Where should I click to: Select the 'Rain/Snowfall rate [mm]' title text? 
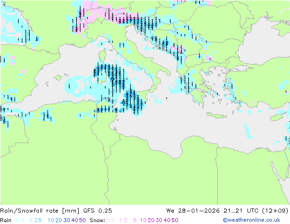pos(40,211)
